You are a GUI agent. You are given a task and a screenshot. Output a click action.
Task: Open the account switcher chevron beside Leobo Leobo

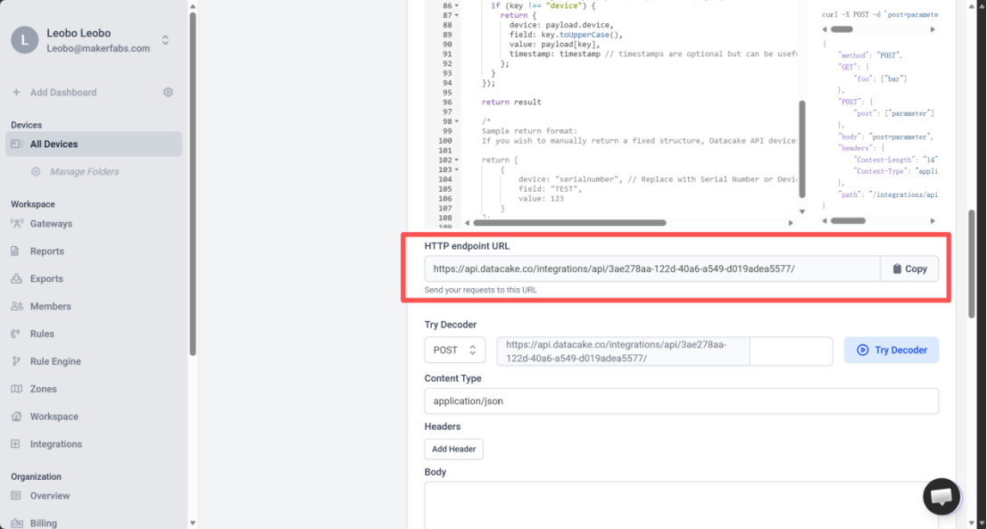click(x=165, y=40)
